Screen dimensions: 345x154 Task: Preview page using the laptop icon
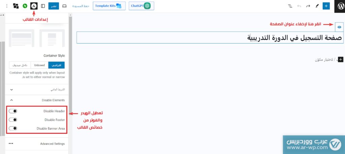click(64, 6)
